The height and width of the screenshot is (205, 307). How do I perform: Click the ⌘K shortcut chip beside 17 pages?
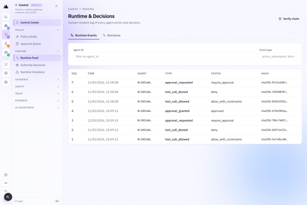pos(57,201)
